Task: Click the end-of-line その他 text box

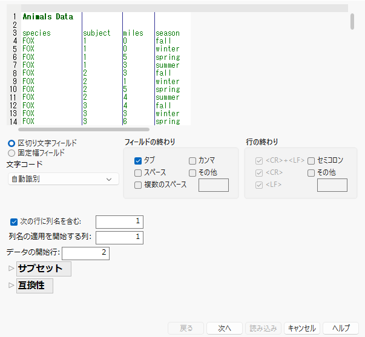Action: [332, 185]
